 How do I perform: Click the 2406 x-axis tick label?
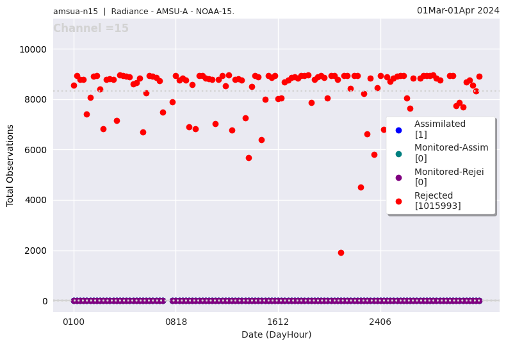(x=380, y=322)
